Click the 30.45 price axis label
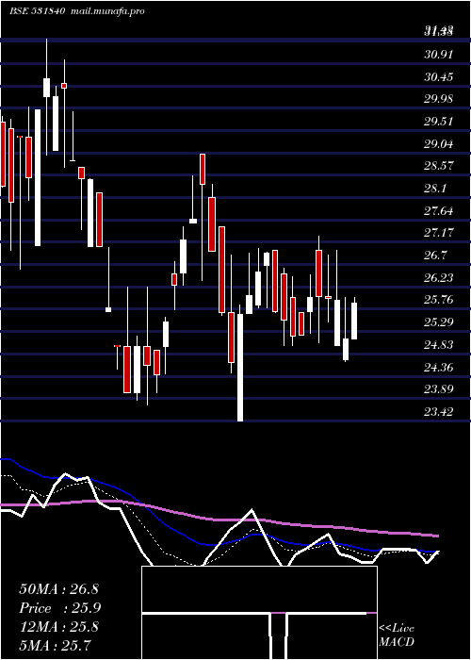 tap(439, 77)
